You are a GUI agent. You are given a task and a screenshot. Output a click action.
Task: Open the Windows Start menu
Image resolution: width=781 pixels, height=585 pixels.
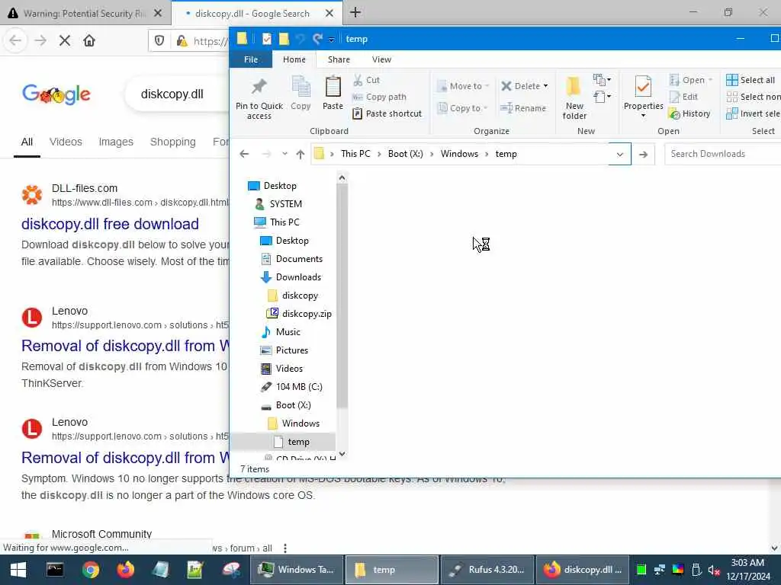[18, 570]
